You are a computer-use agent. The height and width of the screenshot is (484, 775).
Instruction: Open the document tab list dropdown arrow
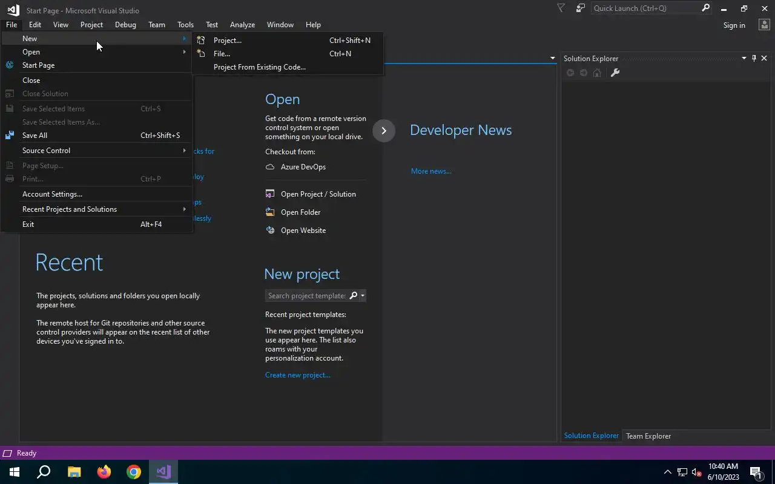point(552,58)
